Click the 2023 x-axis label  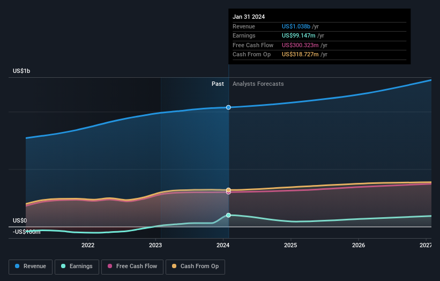click(x=155, y=245)
